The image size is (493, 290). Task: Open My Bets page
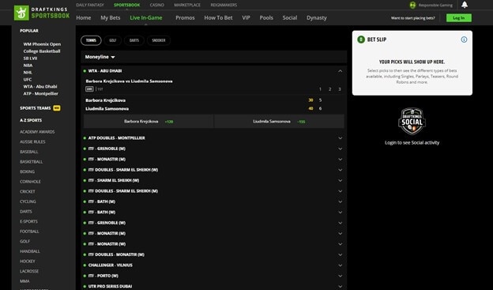pos(111,18)
